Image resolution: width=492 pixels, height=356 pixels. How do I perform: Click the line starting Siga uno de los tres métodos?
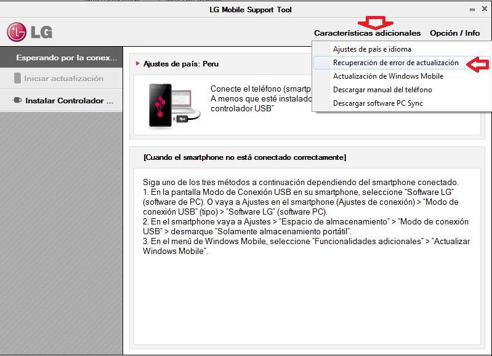click(x=300, y=183)
